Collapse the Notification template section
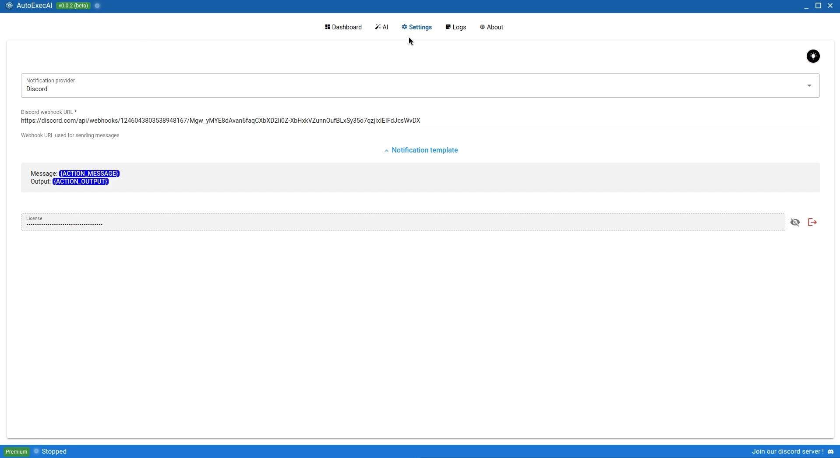Viewport: 840px width, 458px height. click(421, 150)
